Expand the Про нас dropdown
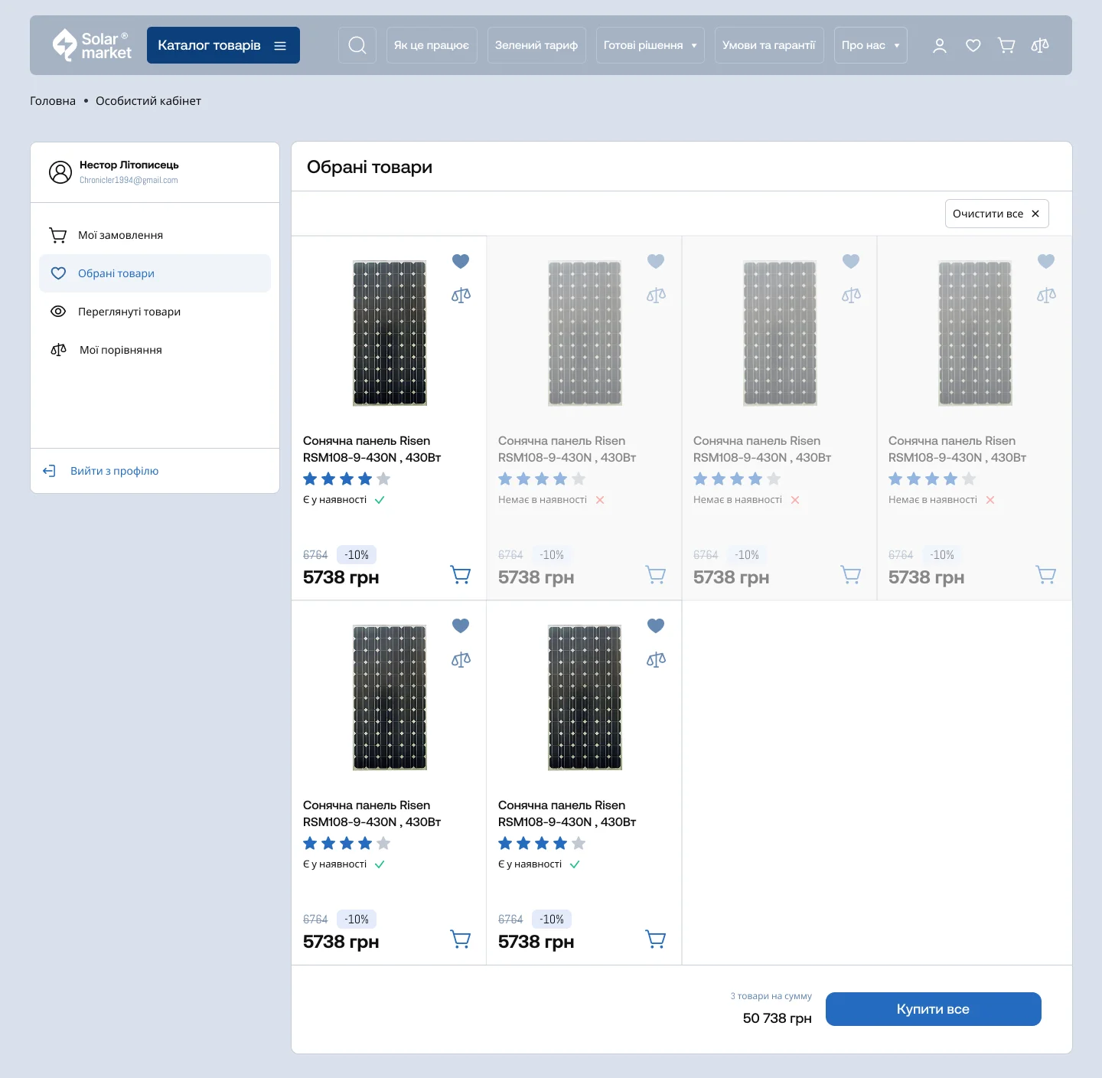Image resolution: width=1102 pixels, height=1078 pixels. (871, 45)
